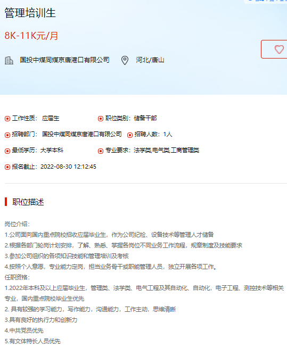
Task: Click bullet icon beside 职位类别
Action: (101, 119)
